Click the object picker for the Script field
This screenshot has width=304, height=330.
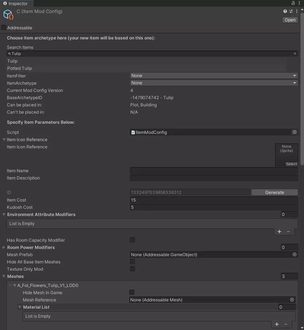pos(295,132)
